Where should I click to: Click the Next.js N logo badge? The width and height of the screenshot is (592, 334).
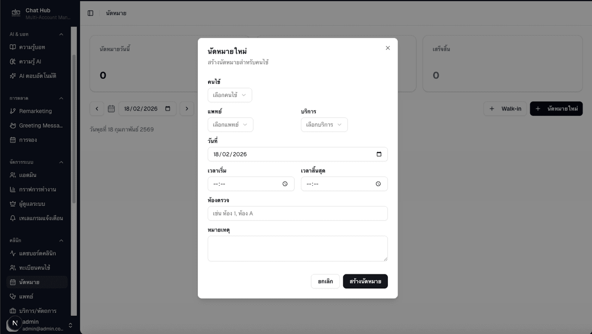[x=14, y=324]
